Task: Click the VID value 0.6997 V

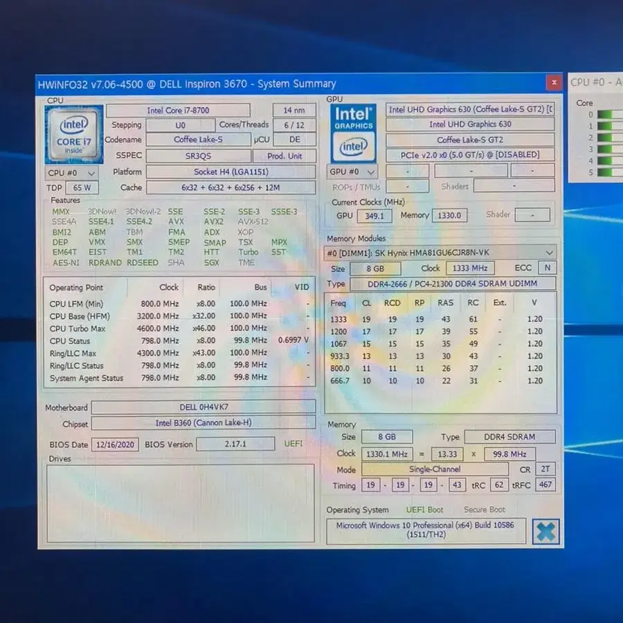Action: click(x=294, y=340)
